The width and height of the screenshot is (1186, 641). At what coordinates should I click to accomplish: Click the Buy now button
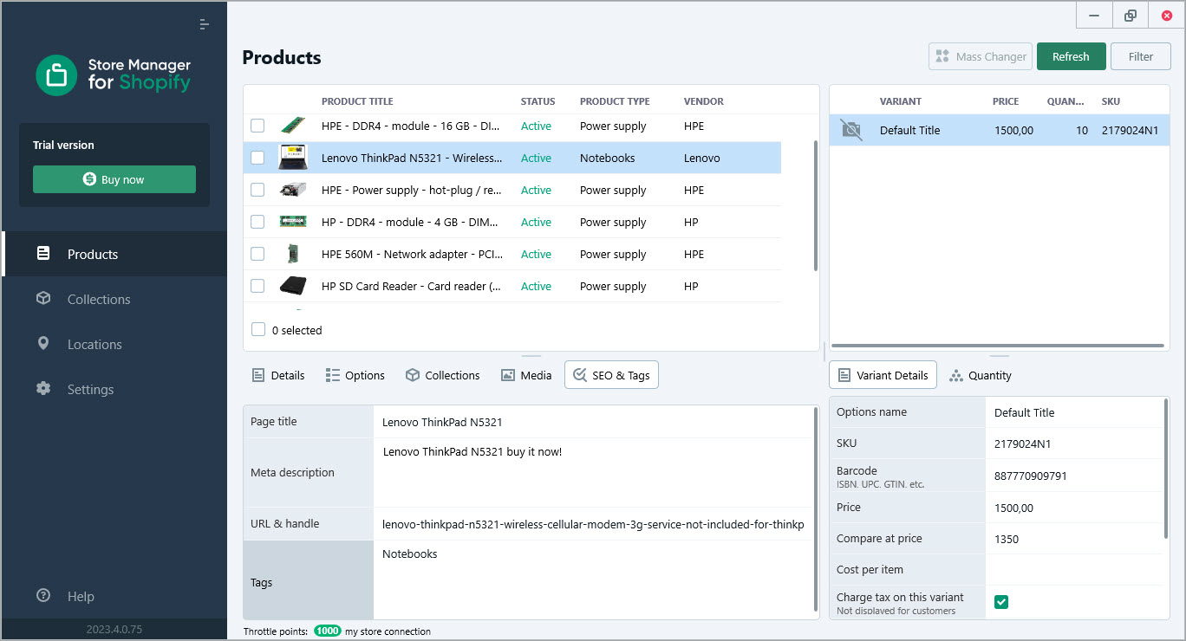pyautogui.click(x=114, y=179)
